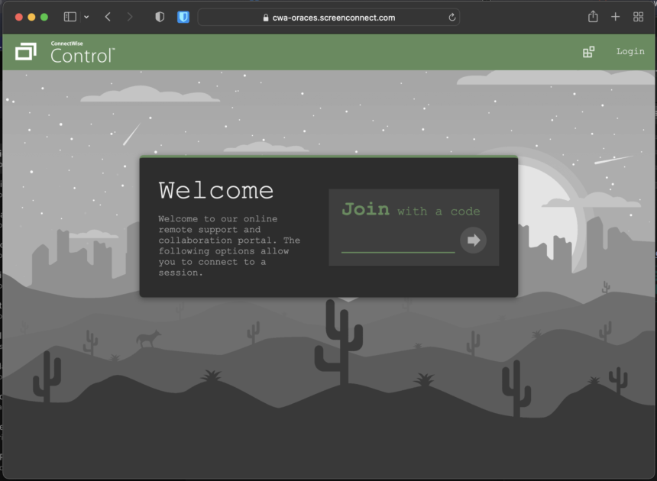Click the ConnectWise Control logo
Viewport: 657px width, 481px height.
point(65,53)
